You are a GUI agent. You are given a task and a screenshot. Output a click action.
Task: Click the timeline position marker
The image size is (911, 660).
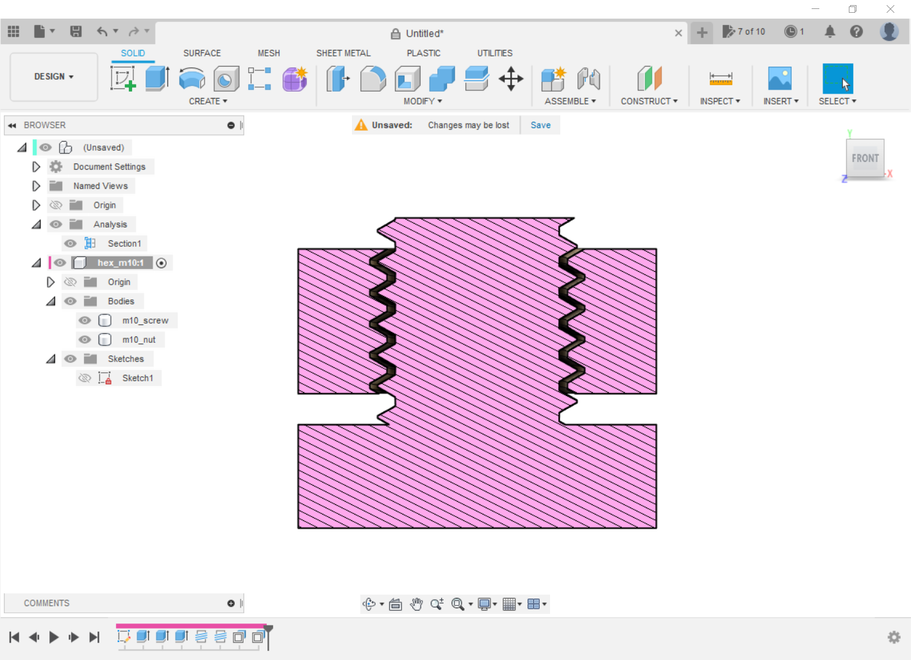(269, 631)
